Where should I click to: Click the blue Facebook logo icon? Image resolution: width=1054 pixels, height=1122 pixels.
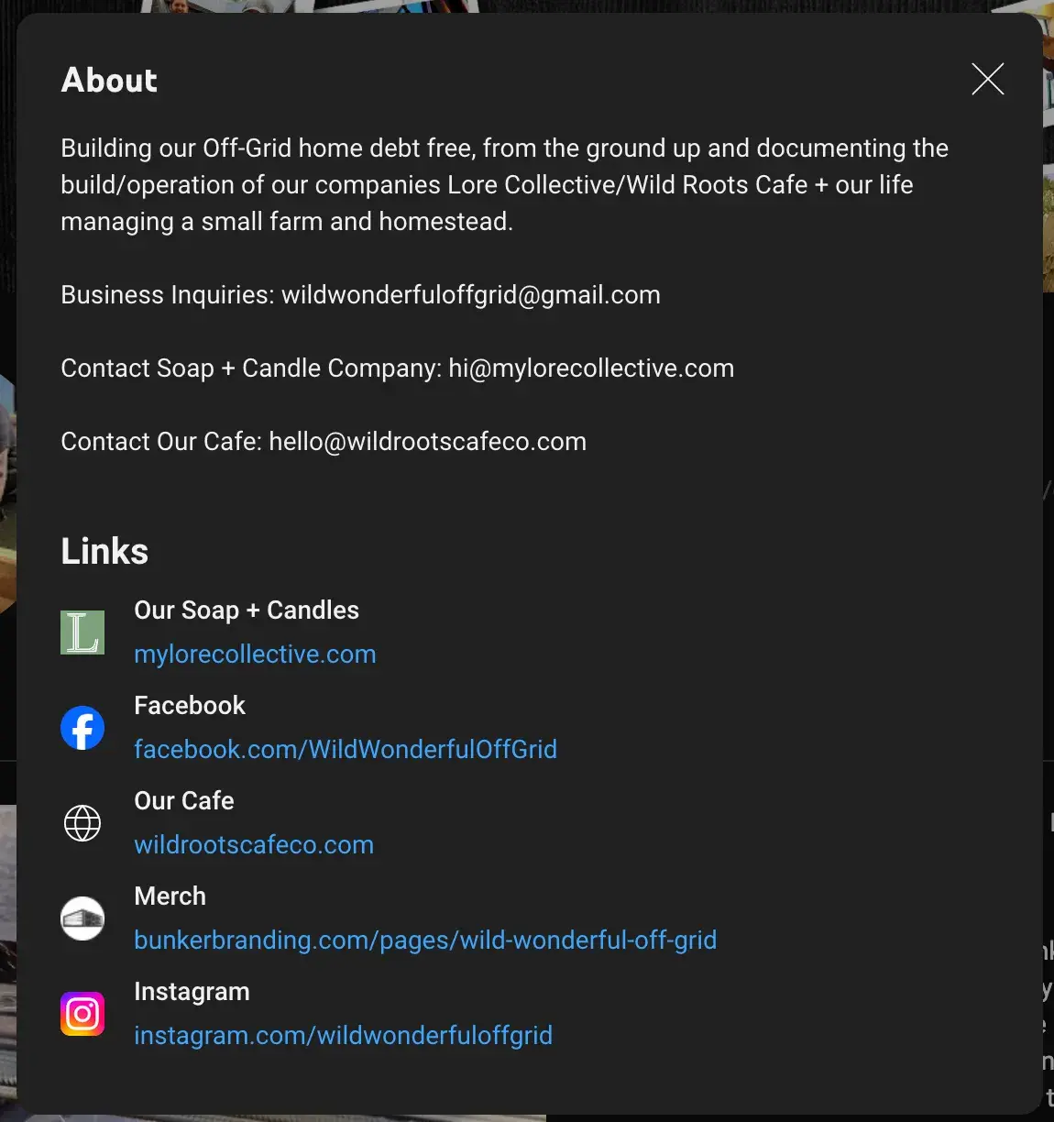[x=82, y=728]
